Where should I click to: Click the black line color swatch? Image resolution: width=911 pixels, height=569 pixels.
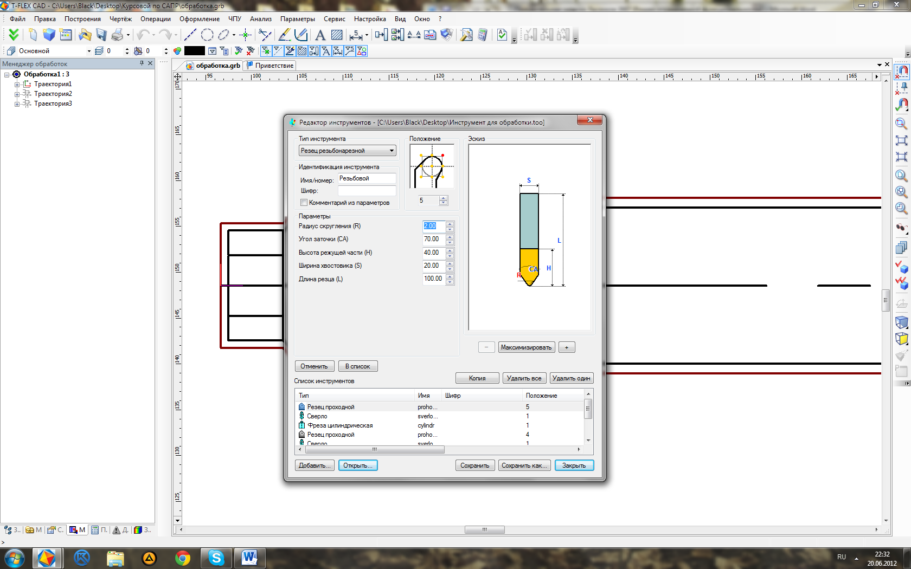pyautogui.click(x=195, y=51)
